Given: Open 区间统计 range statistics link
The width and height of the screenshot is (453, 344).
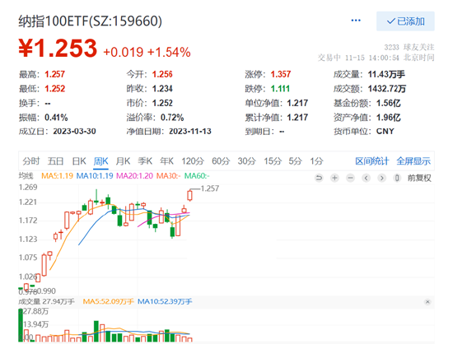Looking at the screenshot, I should [x=371, y=160].
